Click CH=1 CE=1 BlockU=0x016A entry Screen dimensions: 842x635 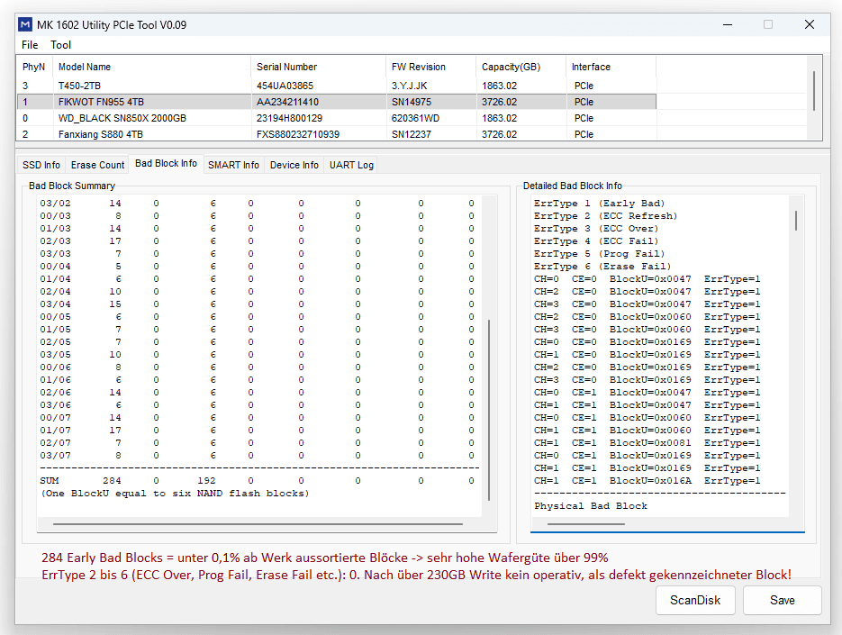pos(647,481)
